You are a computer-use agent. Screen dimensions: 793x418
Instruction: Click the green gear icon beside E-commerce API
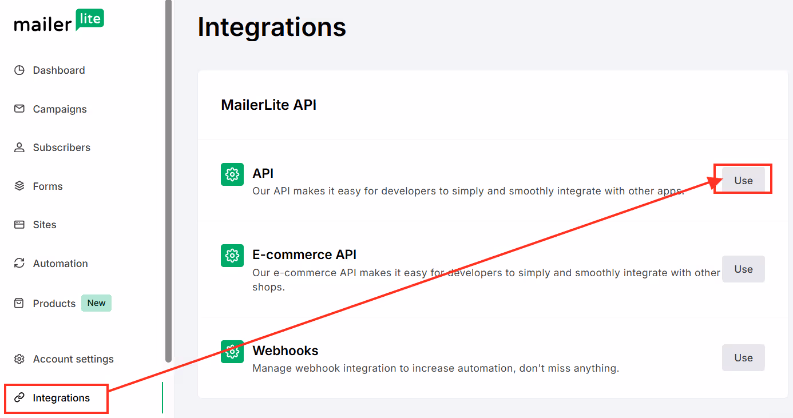pyautogui.click(x=232, y=256)
